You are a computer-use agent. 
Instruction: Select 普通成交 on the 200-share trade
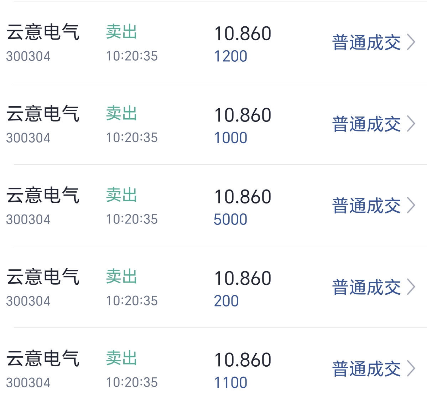pyautogui.click(x=366, y=288)
